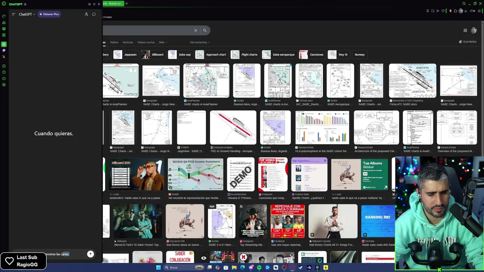Send the ChatGPT message with the arrow button
Screen dimensions: 484x272
(90, 254)
